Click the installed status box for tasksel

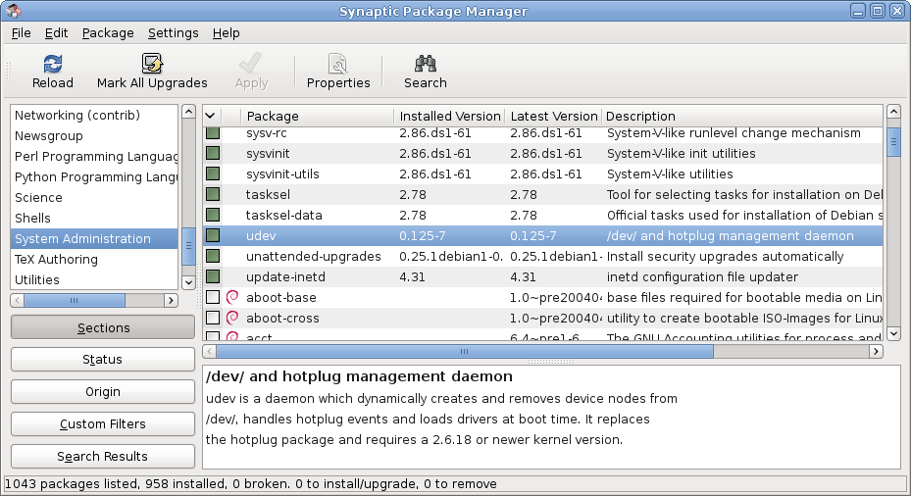pyautogui.click(x=213, y=194)
